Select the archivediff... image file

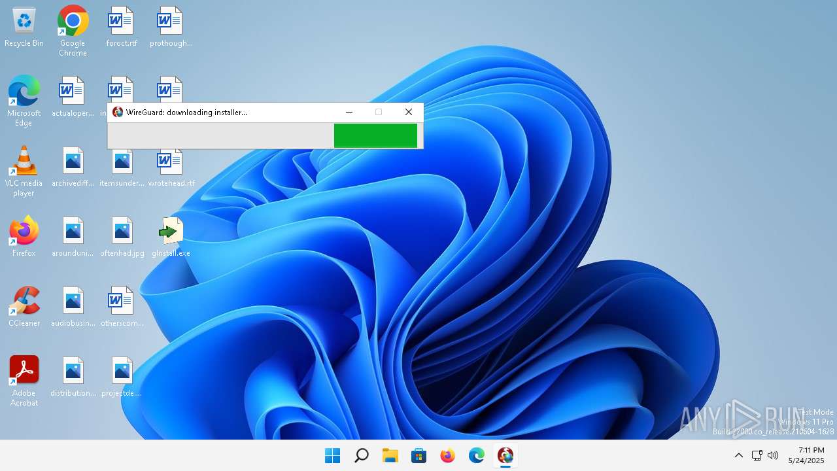73,167
